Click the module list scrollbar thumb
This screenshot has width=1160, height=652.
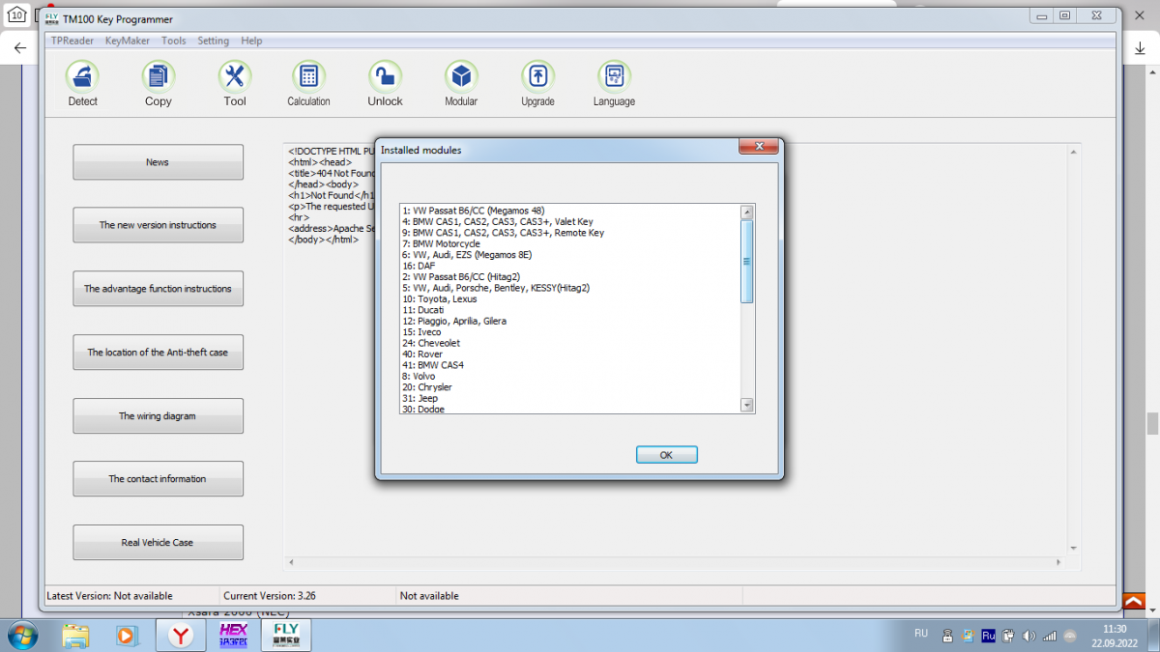746,261
